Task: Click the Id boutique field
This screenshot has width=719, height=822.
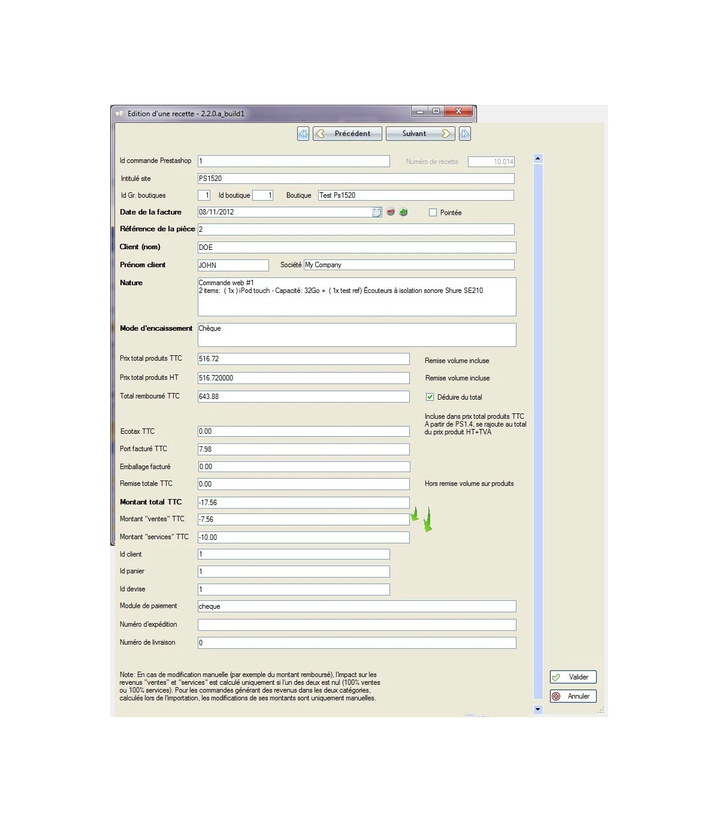Action: click(263, 195)
